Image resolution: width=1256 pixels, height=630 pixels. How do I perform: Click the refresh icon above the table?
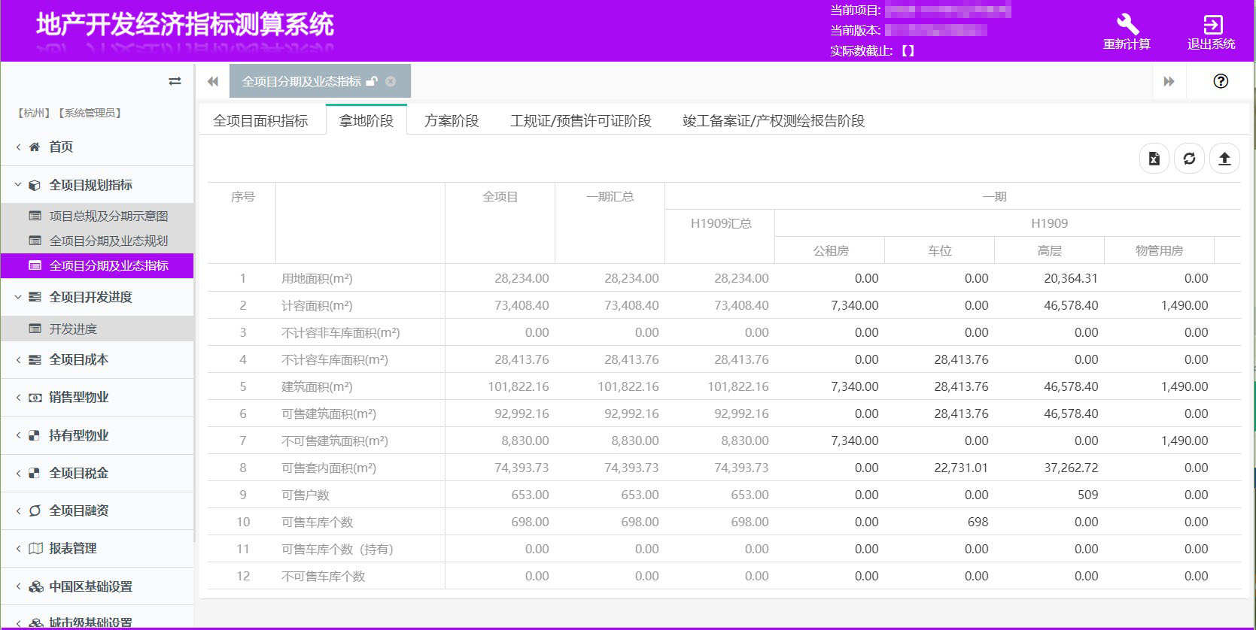[x=1189, y=159]
